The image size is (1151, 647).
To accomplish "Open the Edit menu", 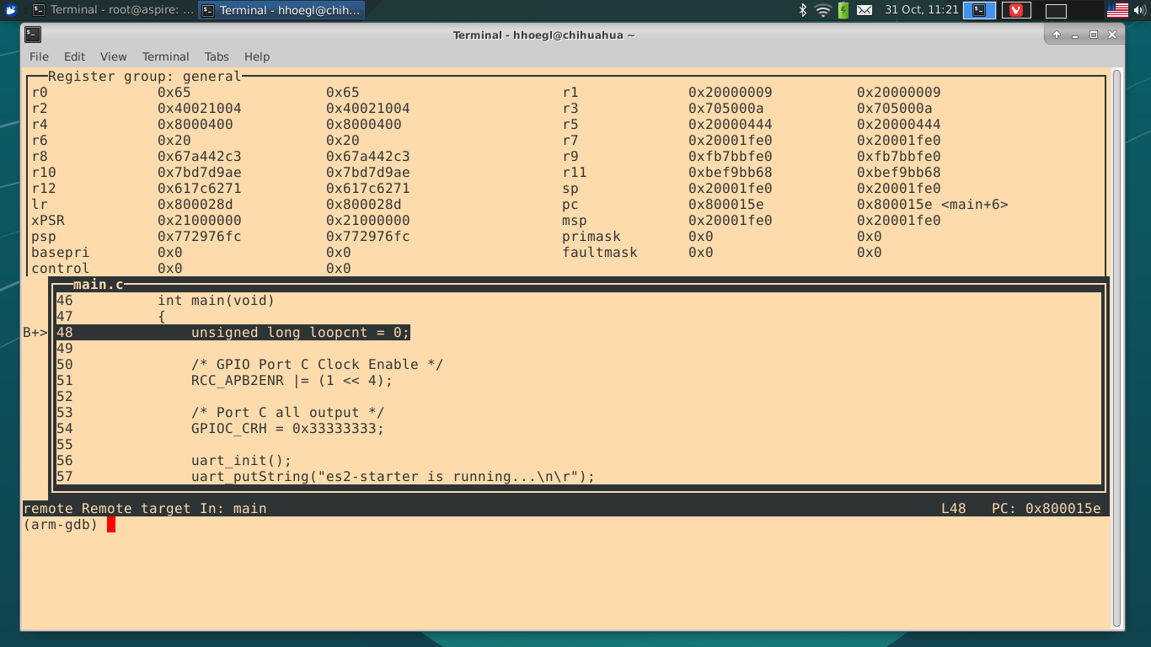I will 74,56.
